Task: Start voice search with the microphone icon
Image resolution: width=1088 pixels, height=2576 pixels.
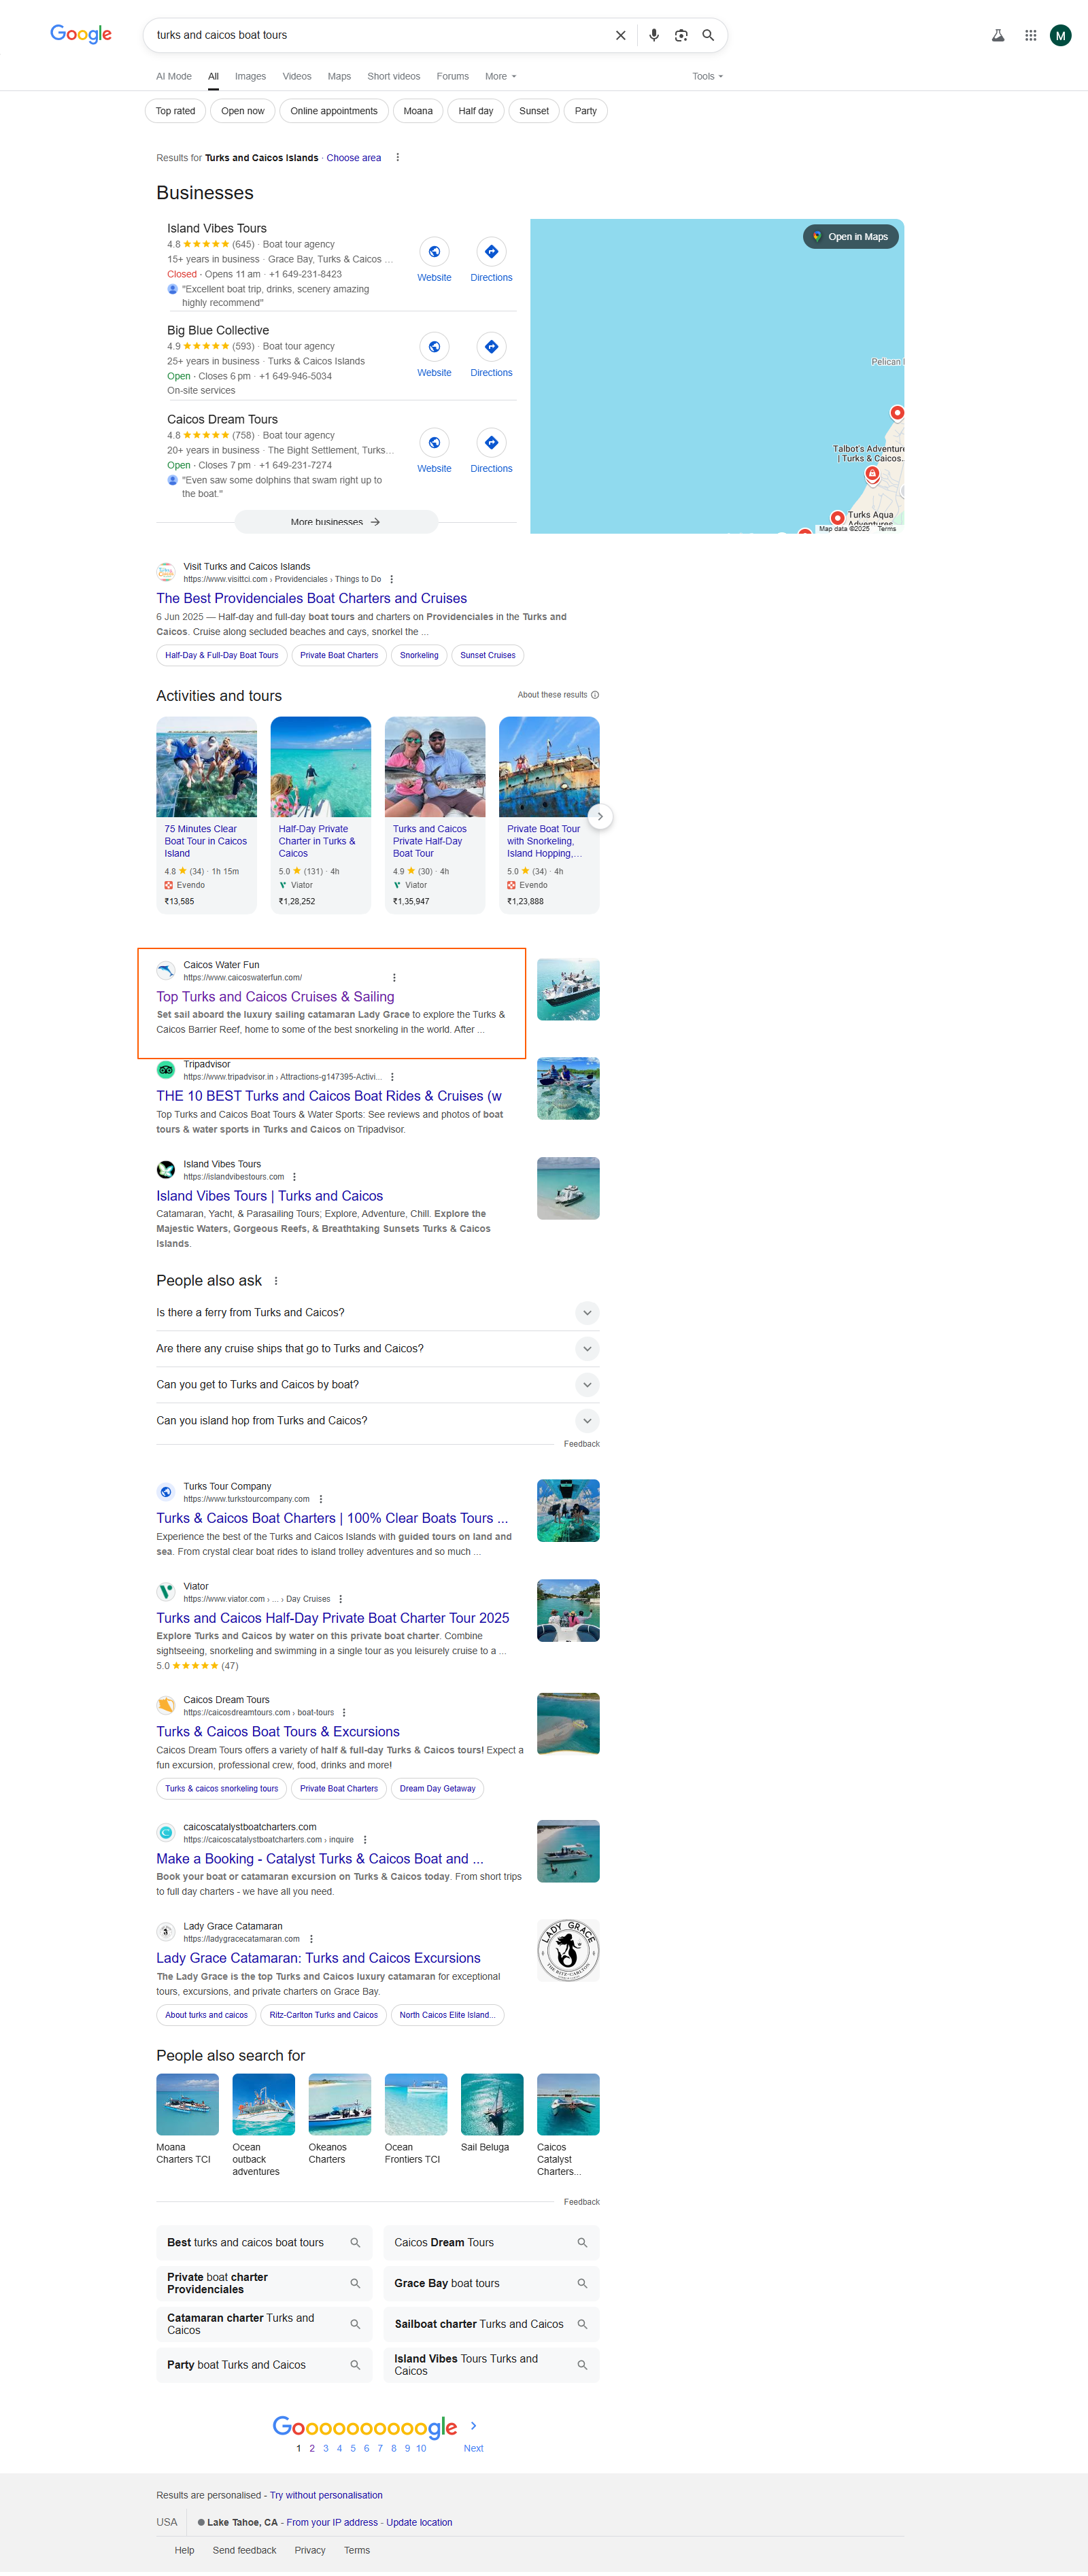Action: click(x=654, y=35)
